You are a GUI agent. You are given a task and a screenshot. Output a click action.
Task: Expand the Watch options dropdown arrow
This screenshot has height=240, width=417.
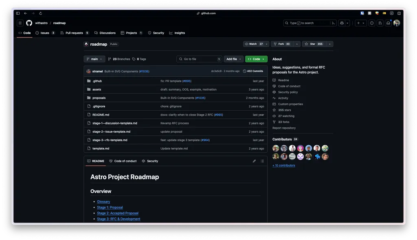[x=266, y=44]
